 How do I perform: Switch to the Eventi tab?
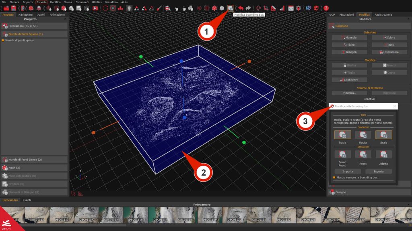point(27,200)
